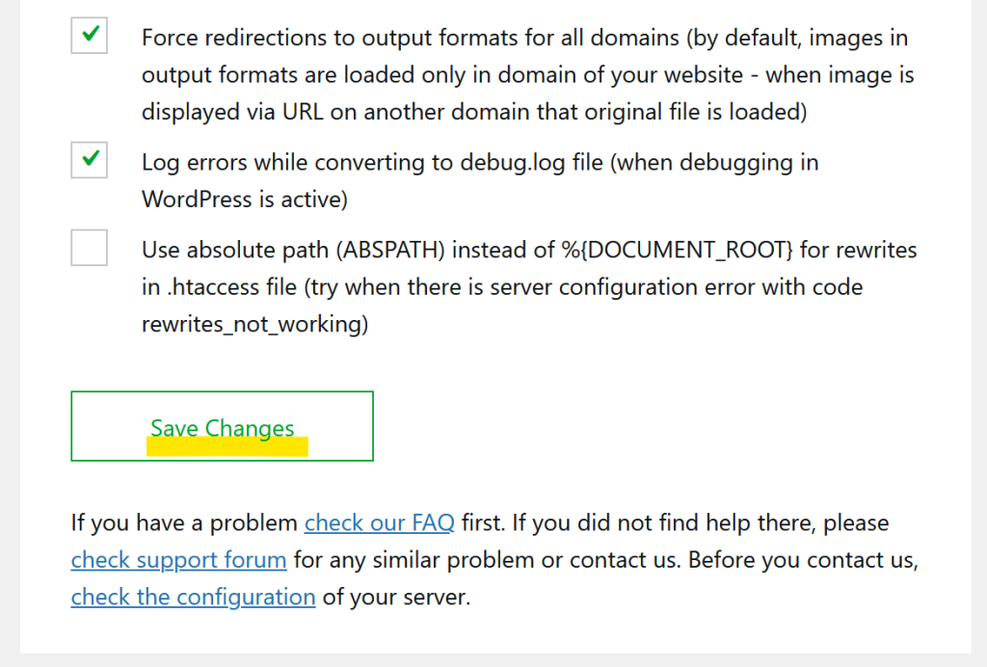Click the green checkmark beside Log errors
The image size is (987, 667).
pyautogui.click(x=90, y=159)
